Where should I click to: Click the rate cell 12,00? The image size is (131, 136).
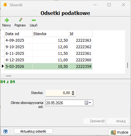tap(51, 47)
